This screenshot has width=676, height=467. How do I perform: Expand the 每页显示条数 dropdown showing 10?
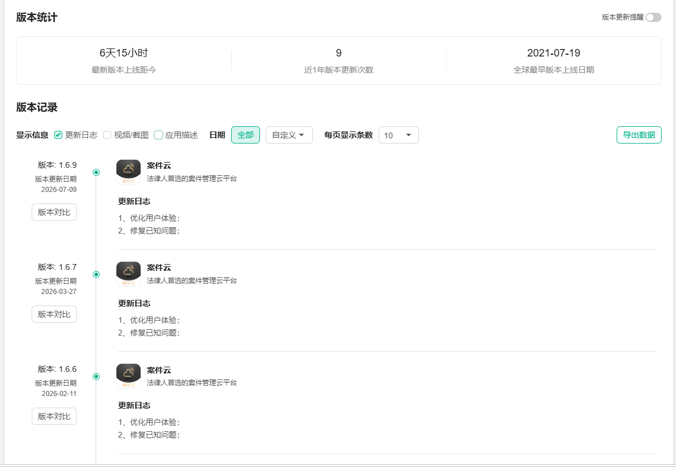tap(398, 135)
